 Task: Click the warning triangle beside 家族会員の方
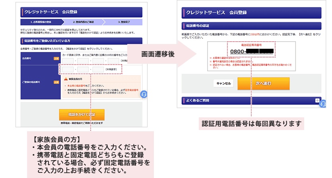click(66, 79)
